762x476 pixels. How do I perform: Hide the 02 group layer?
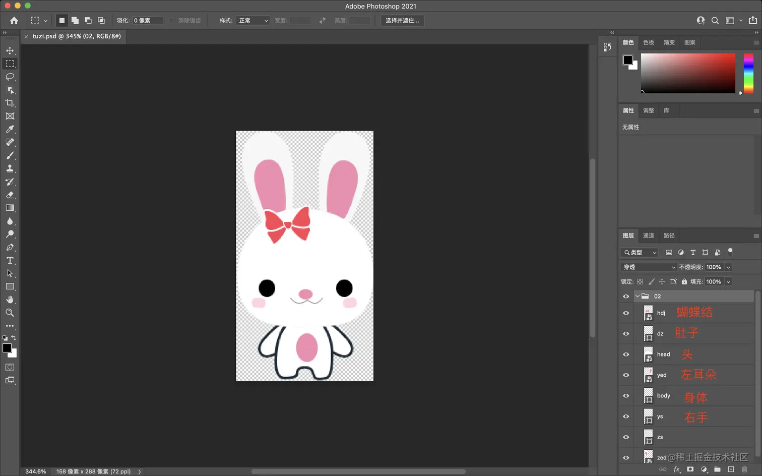(626, 296)
